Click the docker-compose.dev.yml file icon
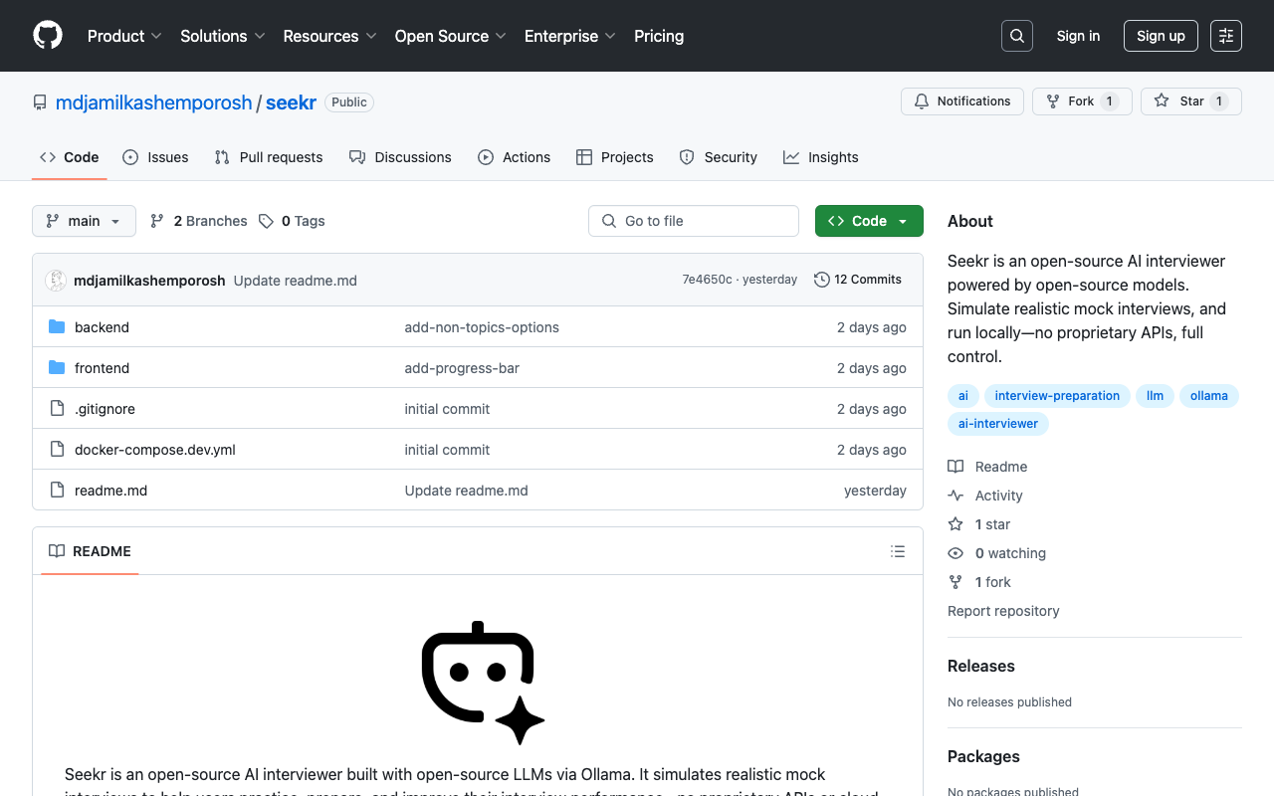The height and width of the screenshot is (796, 1274). click(57, 450)
